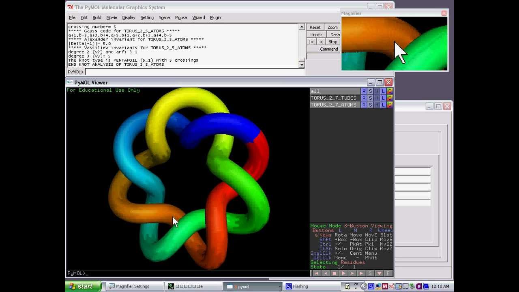Image resolution: width=519 pixels, height=292 pixels.
Task: Open the Scene menu
Action: (164, 17)
